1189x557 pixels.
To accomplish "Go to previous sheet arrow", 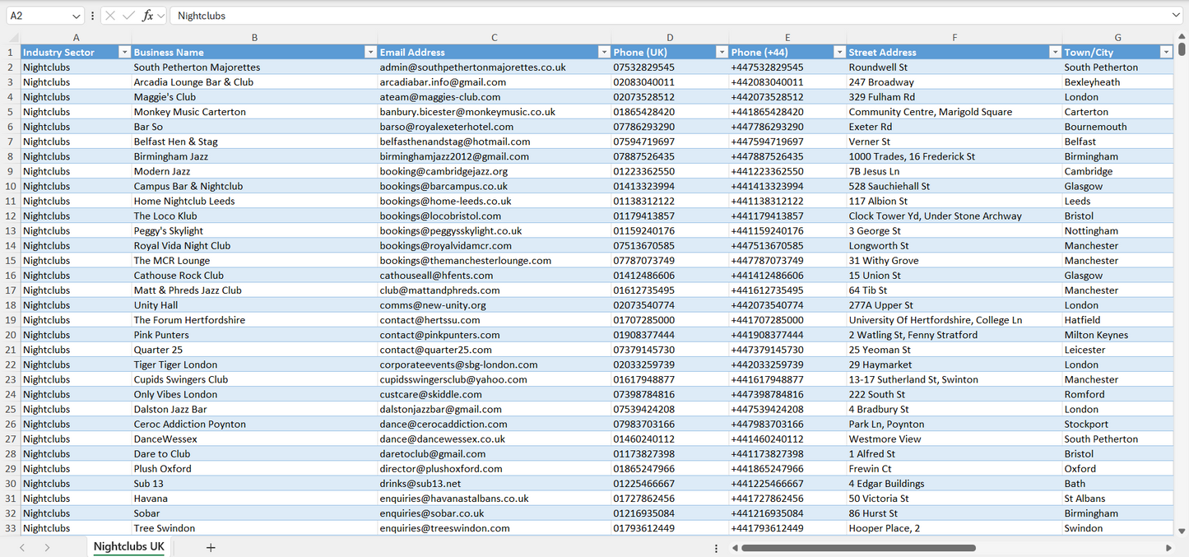I will point(22,547).
